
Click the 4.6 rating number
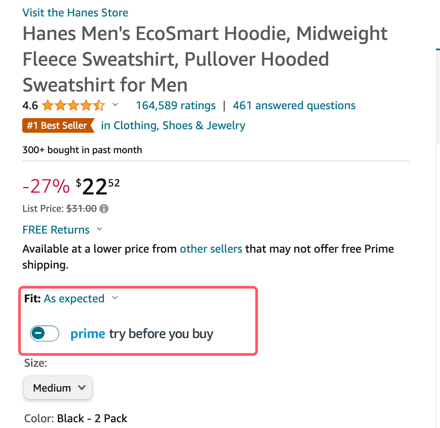pos(30,106)
